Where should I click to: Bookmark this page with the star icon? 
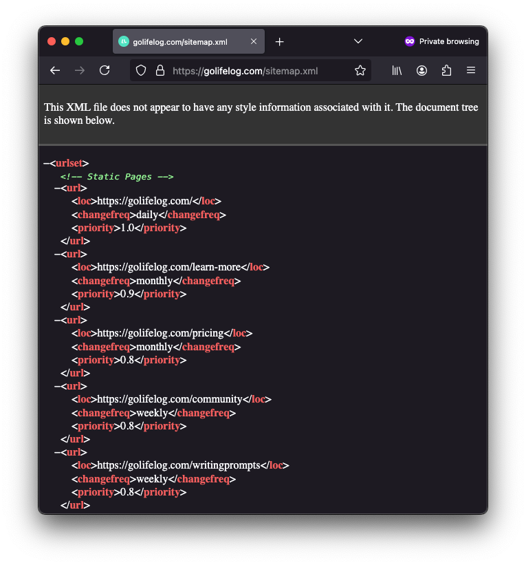pos(360,70)
